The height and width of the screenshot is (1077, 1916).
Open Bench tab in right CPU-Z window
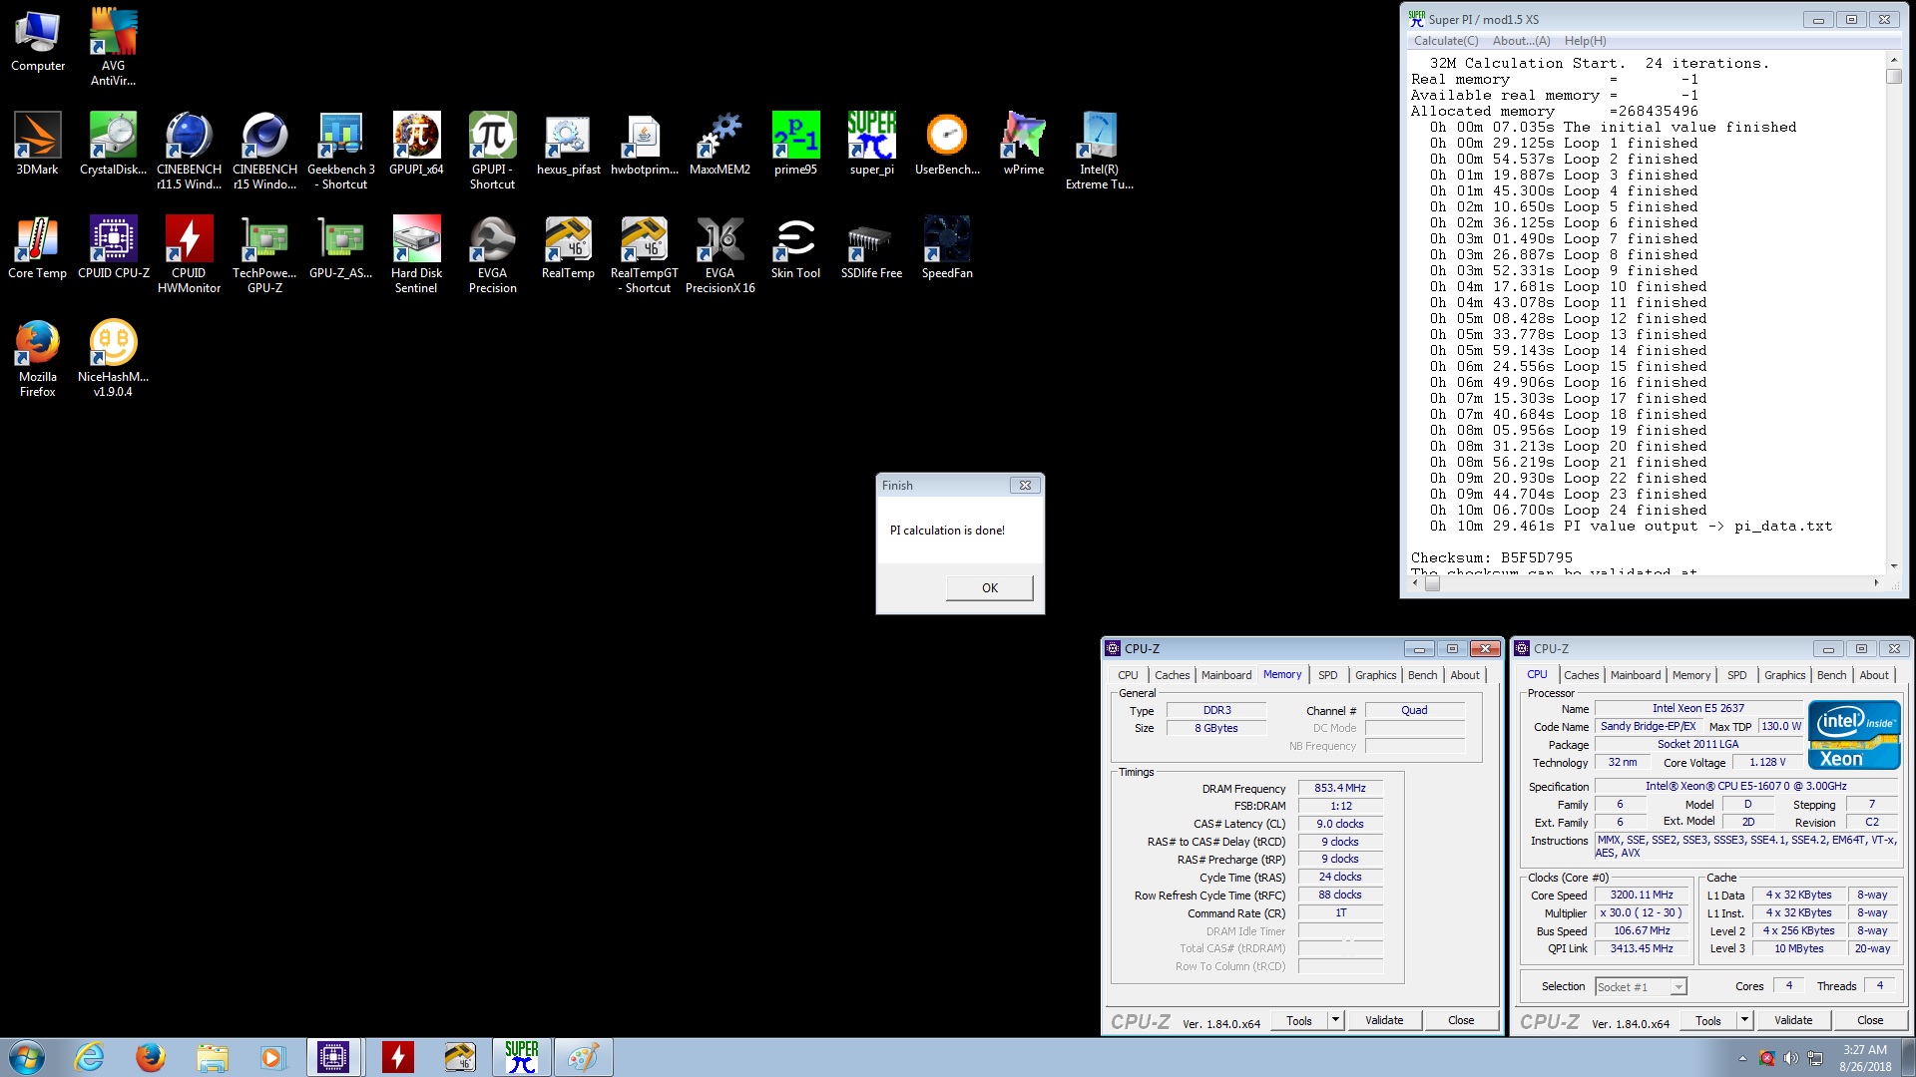click(x=1831, y=675)
